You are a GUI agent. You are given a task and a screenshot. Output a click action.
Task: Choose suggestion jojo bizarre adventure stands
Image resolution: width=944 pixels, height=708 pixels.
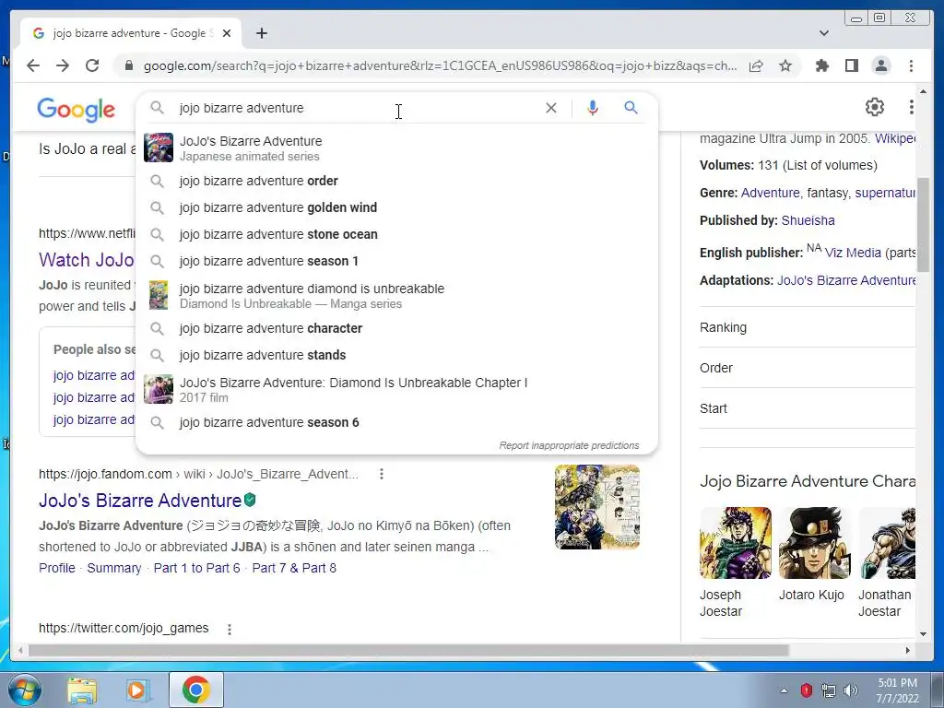pyautogui.click(x=397, y=355)
